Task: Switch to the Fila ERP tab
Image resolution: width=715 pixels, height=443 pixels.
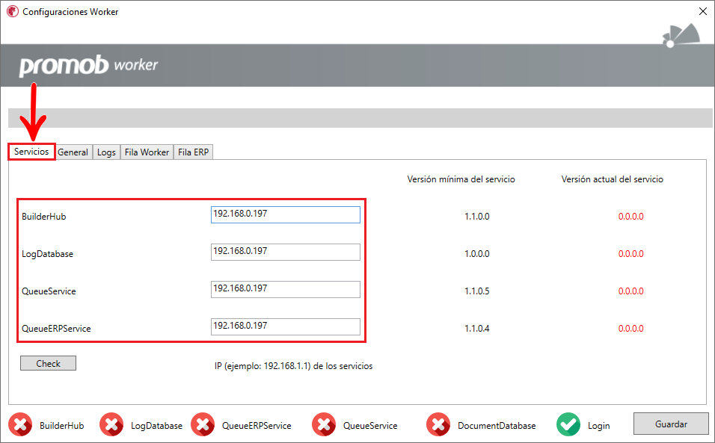Action: point(194,152)
